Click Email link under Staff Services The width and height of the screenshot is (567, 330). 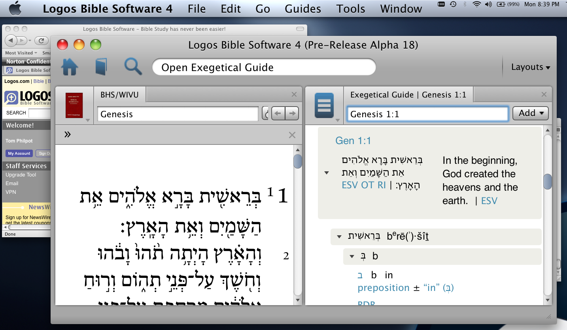(x=12, y=184)
